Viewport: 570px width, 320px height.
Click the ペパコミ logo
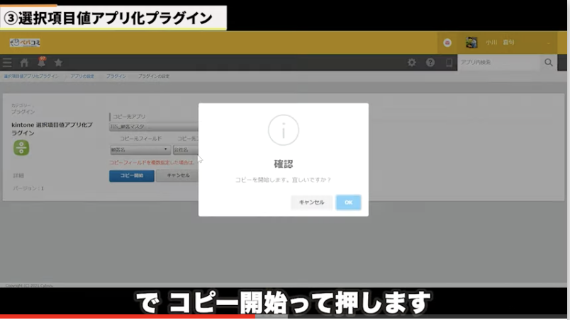pyautogui.click(x=26, y=42)
